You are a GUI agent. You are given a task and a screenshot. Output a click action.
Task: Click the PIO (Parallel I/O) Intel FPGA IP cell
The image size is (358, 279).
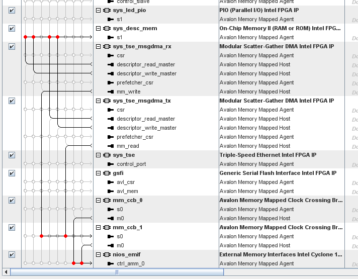coord(259,10)
